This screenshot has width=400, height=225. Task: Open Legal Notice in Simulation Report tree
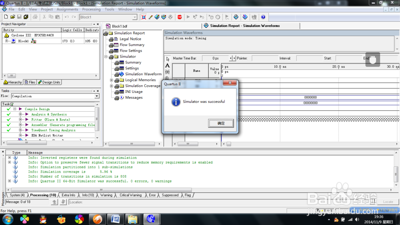click(130, 39)
